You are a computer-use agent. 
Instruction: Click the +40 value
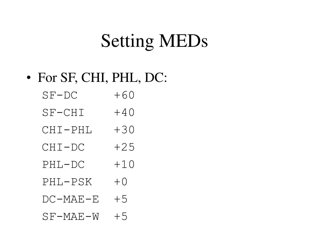[124, 112]
